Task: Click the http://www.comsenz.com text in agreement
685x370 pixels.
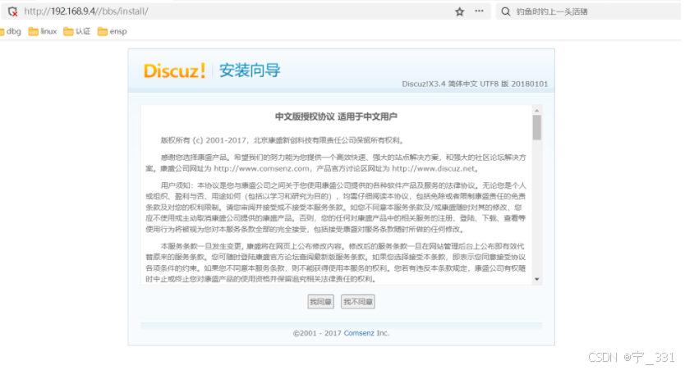Action: [x=261, y=168]
